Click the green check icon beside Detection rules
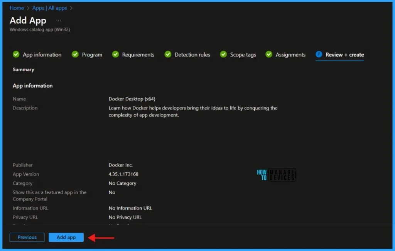This screenshot has width=395, height=251. pos(168,54)
